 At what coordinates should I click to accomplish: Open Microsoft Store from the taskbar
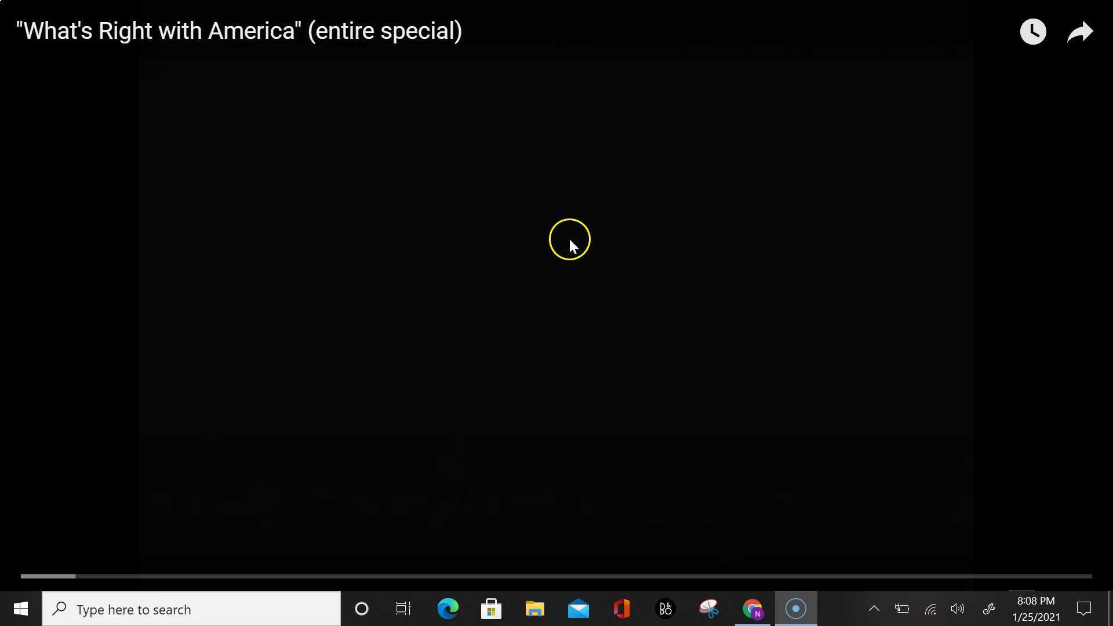tap(491, 609)
